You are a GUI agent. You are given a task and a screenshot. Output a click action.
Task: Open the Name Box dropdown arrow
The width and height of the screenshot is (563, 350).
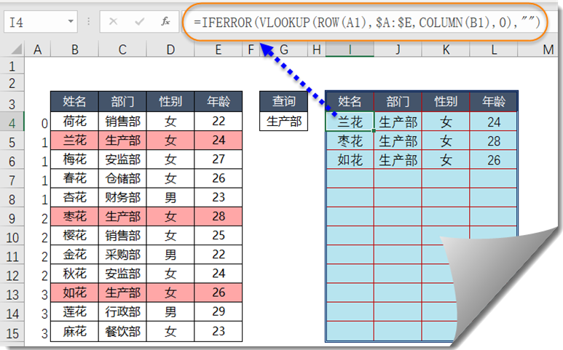[x=71, y=22]
